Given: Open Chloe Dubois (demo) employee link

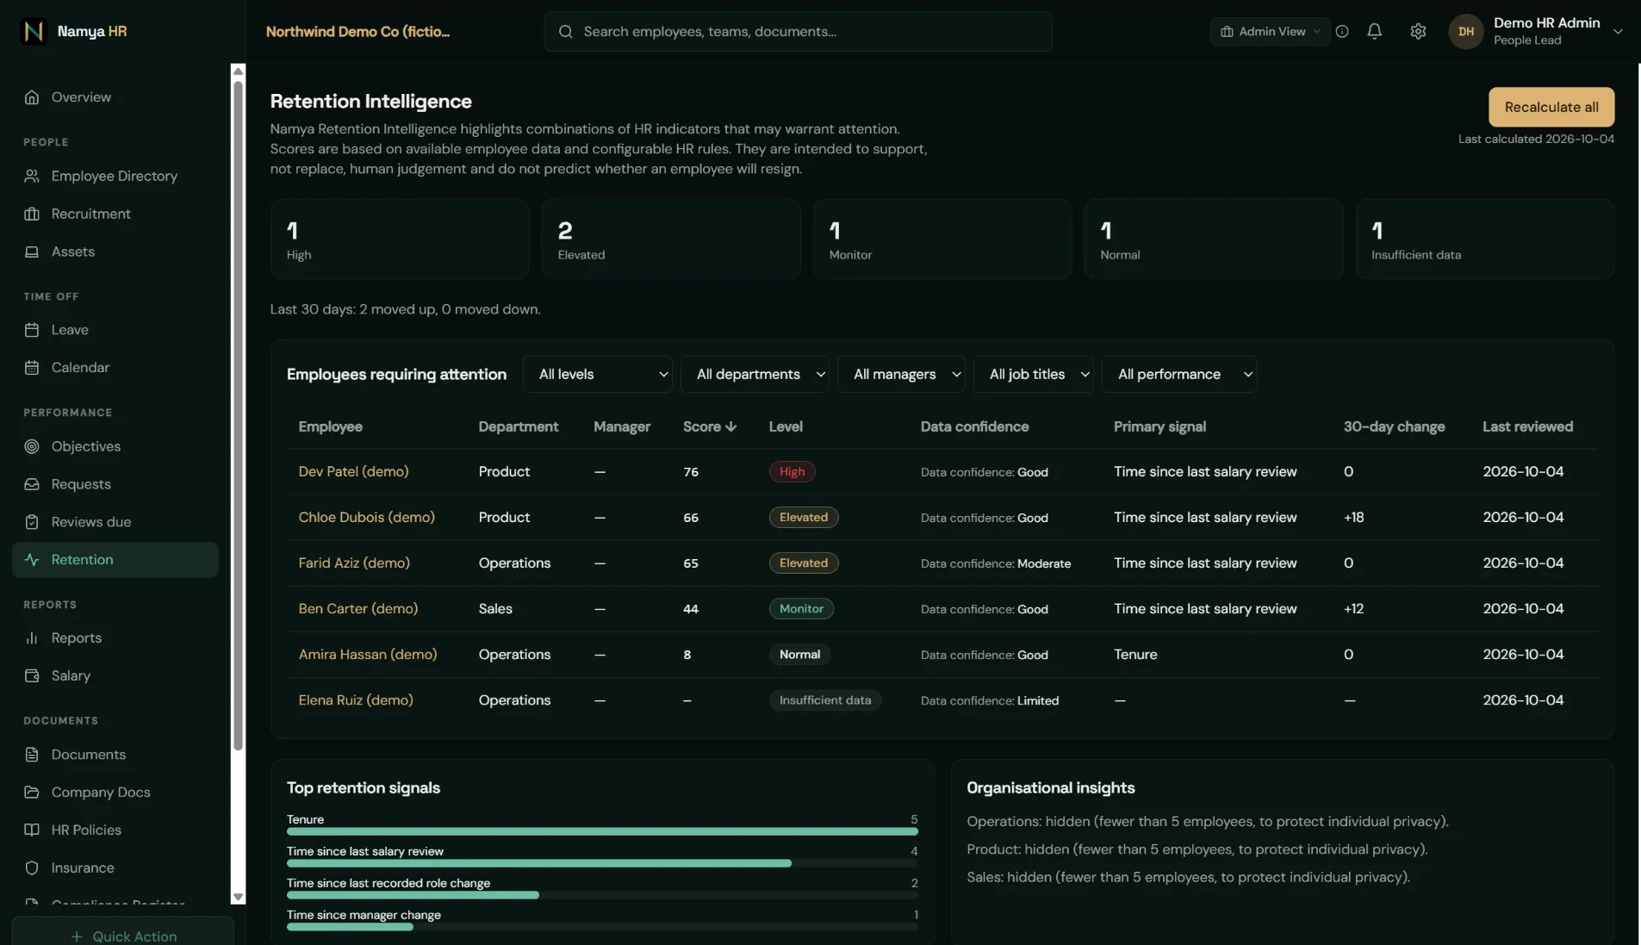Looking at the screenshot, I should tap(366, 518).
